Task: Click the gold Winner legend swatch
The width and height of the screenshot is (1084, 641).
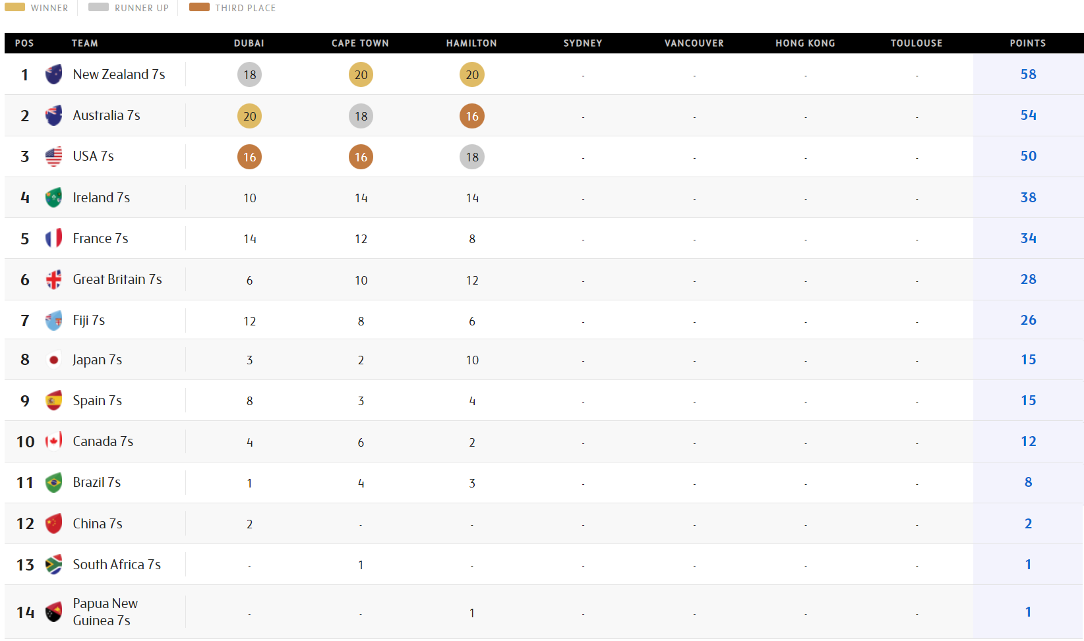Action: pos(15,7)
